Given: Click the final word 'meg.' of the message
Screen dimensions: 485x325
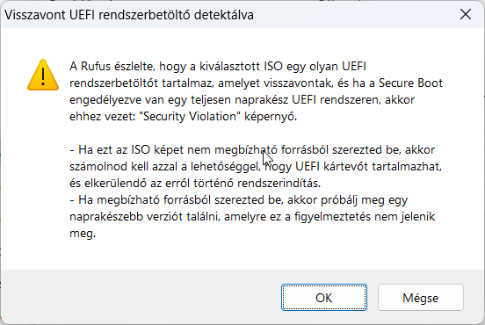Looking at the screenshot, I should click(83, 234).
